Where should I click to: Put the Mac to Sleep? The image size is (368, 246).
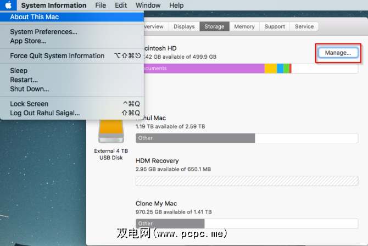19,71
